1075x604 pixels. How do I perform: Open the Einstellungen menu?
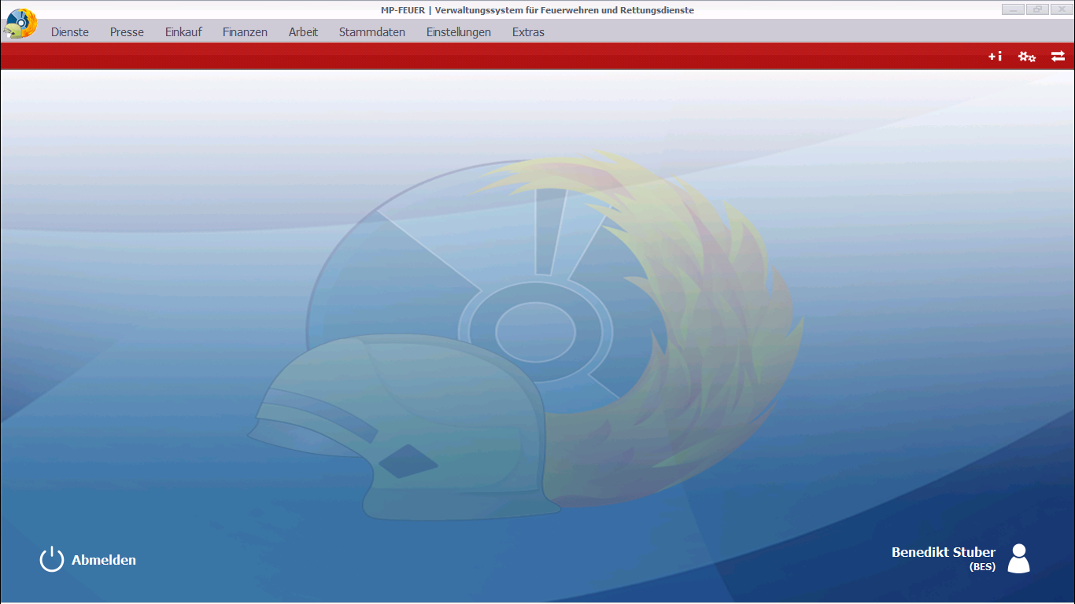459,32
